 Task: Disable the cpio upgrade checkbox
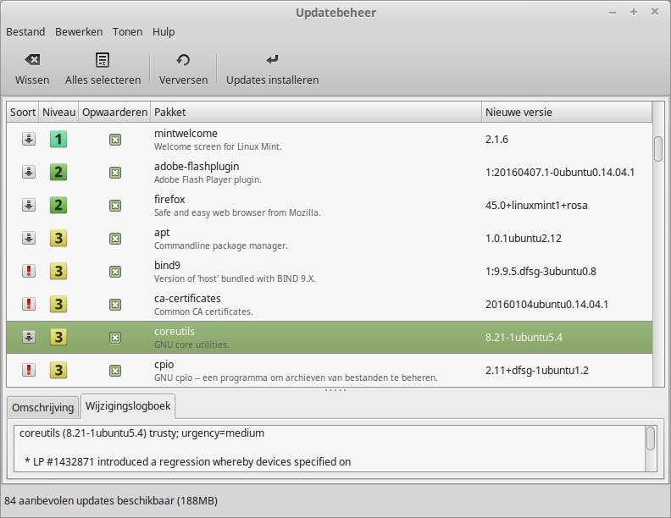click(x=115, y=371)
